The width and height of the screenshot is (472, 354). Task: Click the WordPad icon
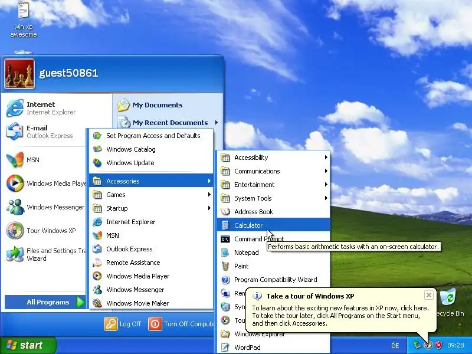[x=225, y=347]
